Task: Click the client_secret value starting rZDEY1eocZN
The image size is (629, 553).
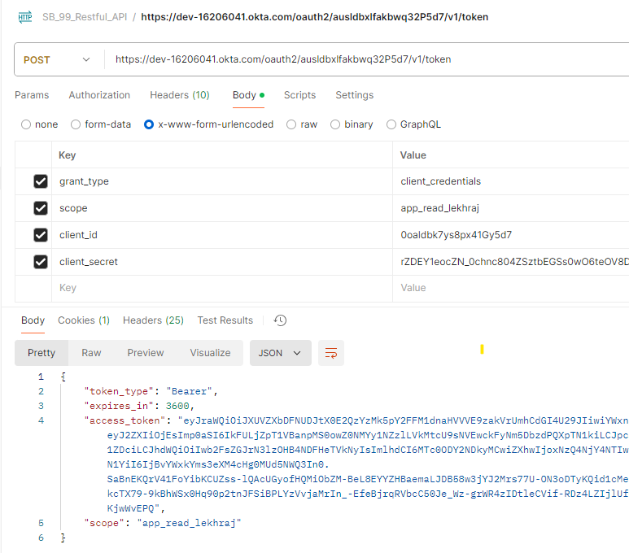Action: point(511,262)
